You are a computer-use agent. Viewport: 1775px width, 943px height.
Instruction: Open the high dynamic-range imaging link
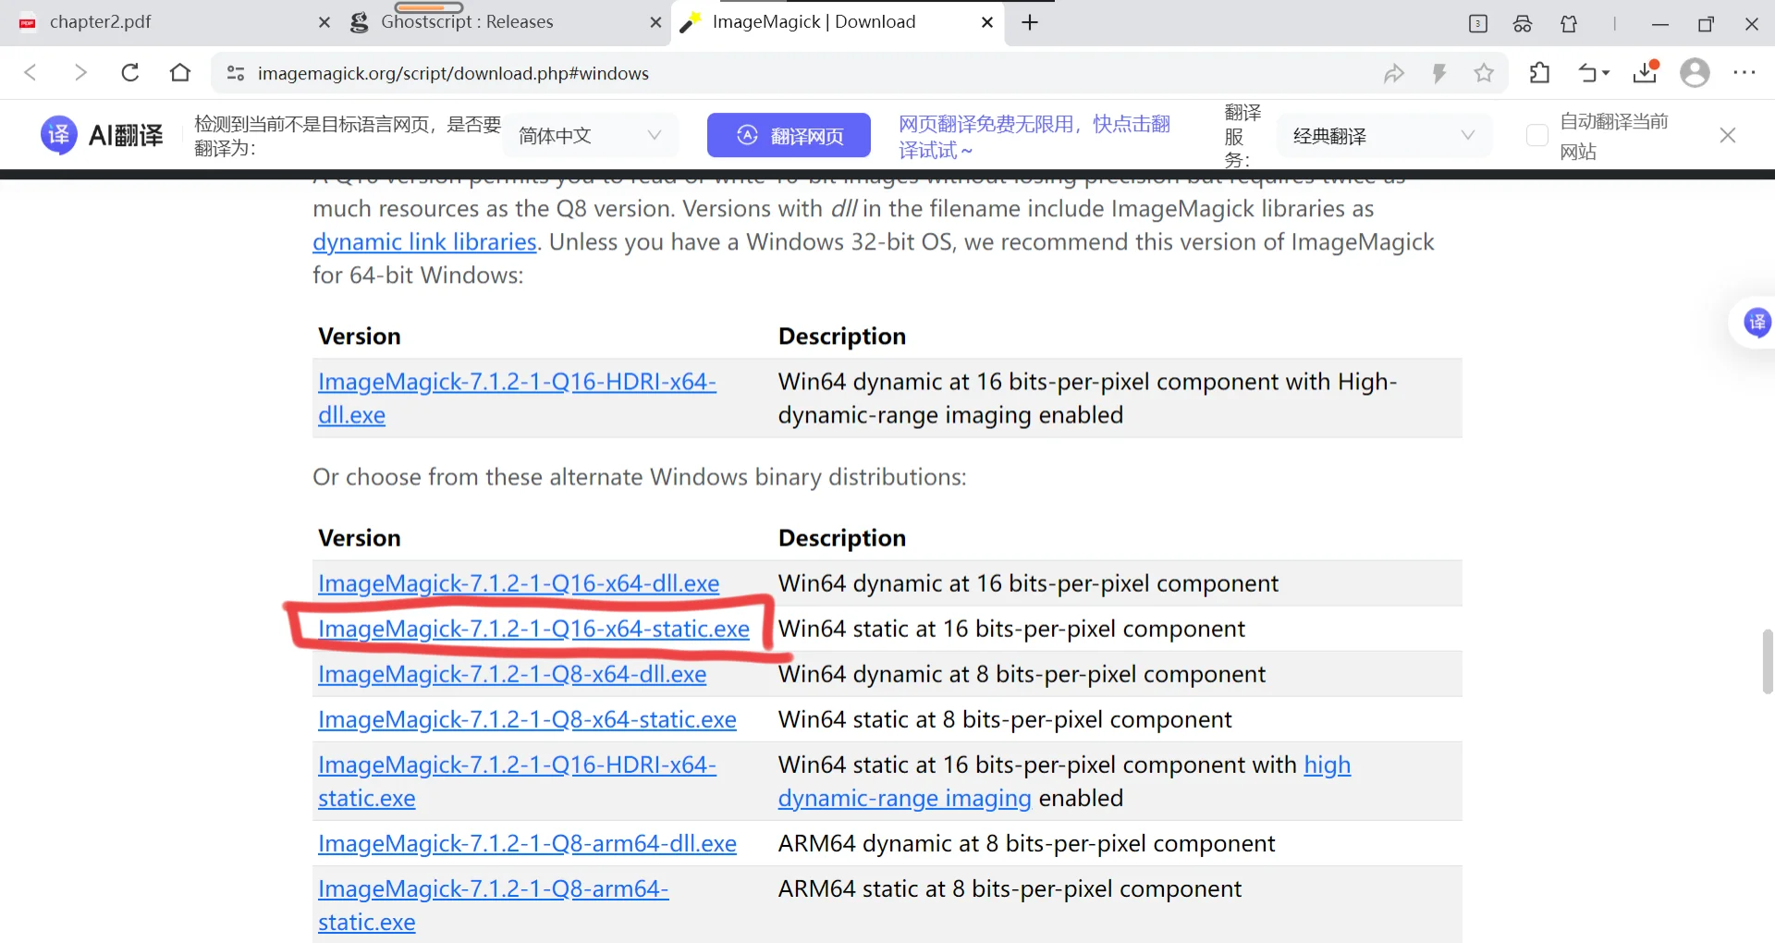pos(1064,781)
